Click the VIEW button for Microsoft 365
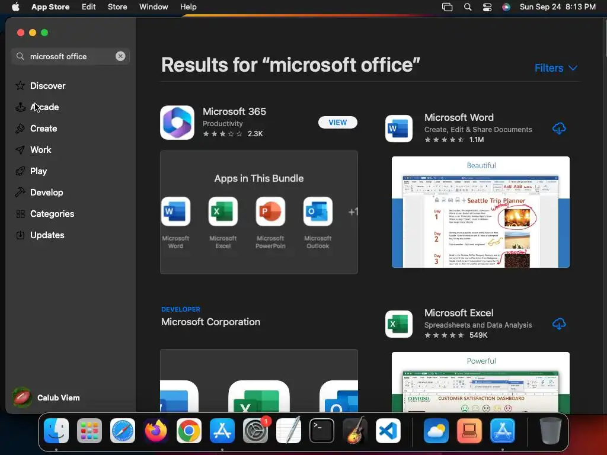The width and height of the screenshot is (607, 455). pos(337,122)
